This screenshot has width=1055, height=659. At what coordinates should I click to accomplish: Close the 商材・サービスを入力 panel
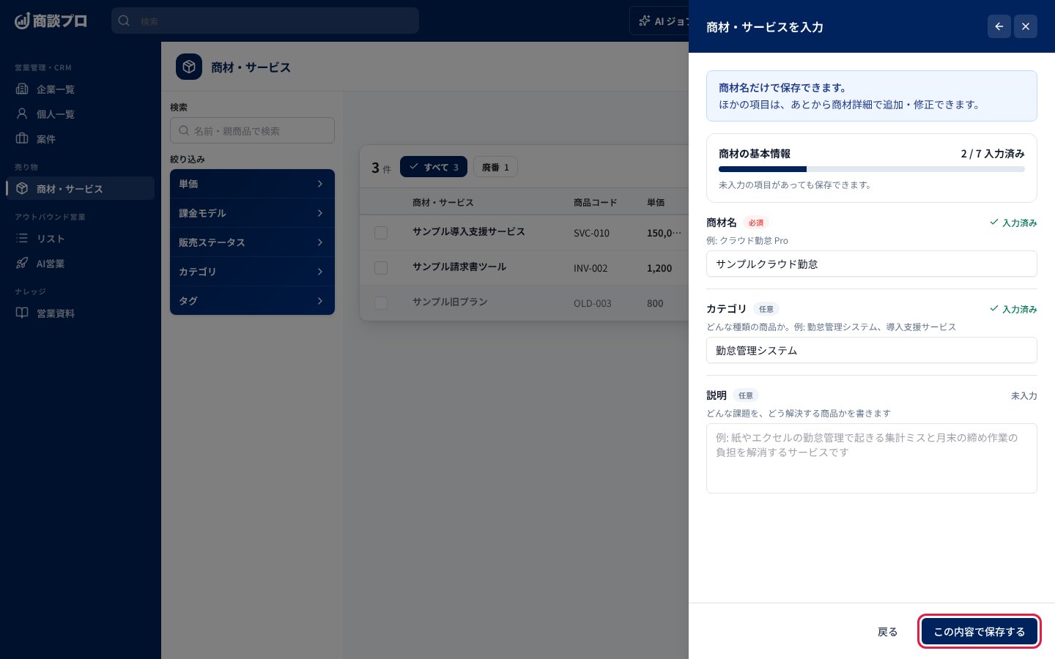point(1026,26)
